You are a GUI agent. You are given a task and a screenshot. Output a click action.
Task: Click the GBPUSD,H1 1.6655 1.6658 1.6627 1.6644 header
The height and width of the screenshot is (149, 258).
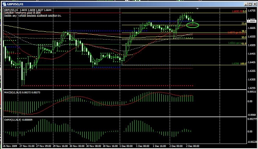(28, 10)
